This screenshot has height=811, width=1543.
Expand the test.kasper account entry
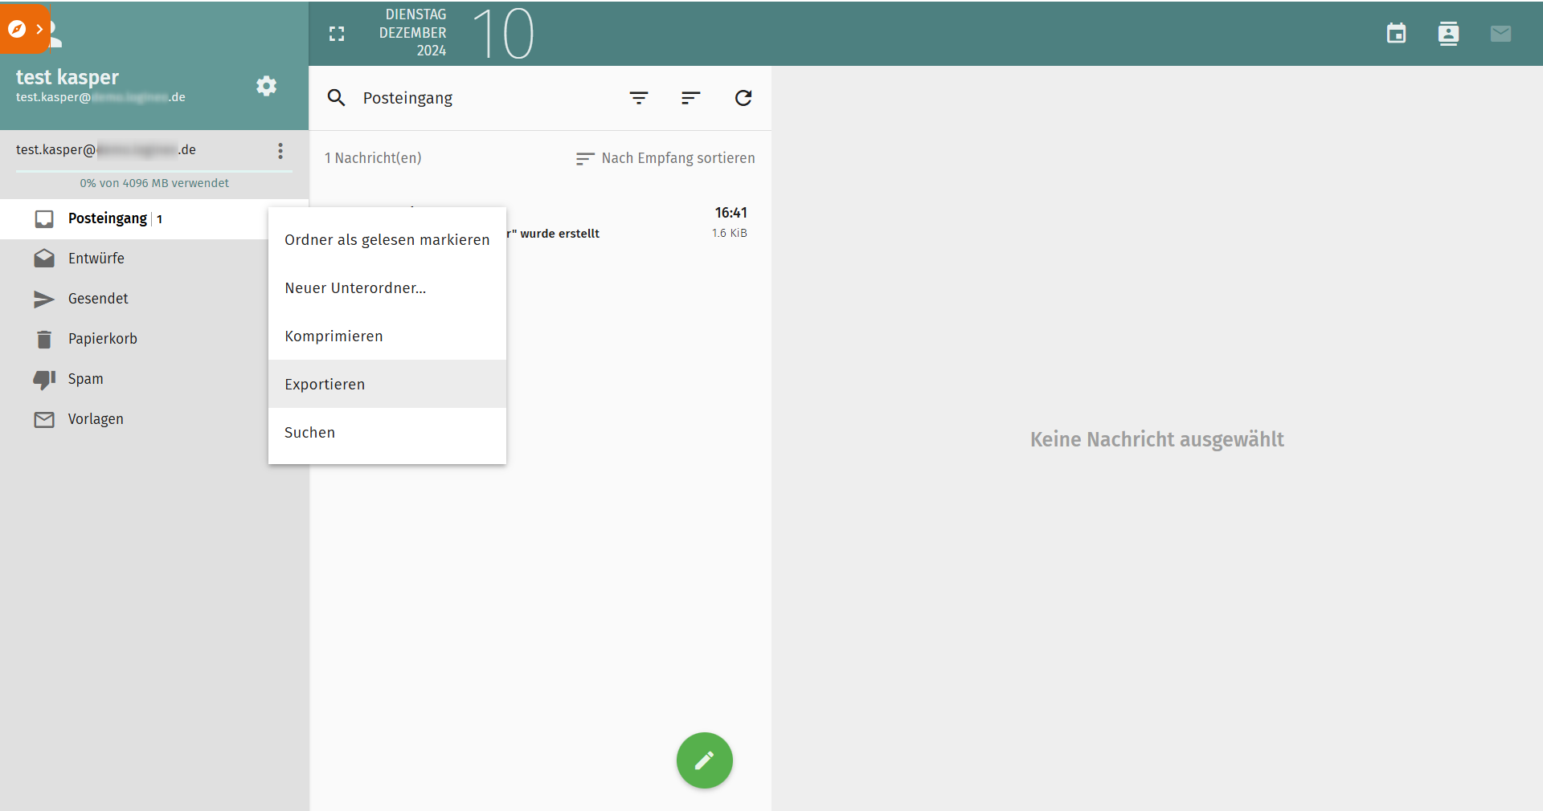(107, 149)
